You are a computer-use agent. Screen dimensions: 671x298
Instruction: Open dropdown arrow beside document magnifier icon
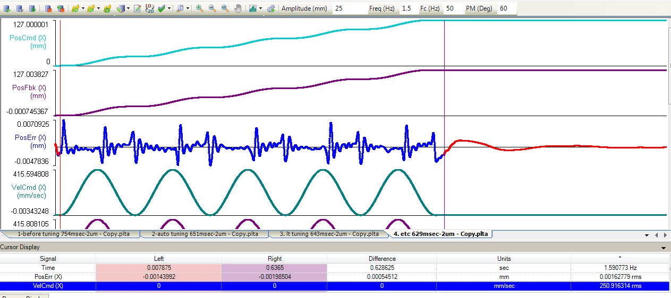pyautogui.click(x=188, y=8)
